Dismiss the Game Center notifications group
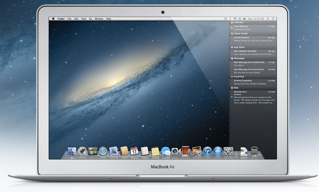This screenshot has width=319, height=192. pyautogui.click(x=273, y=34)
